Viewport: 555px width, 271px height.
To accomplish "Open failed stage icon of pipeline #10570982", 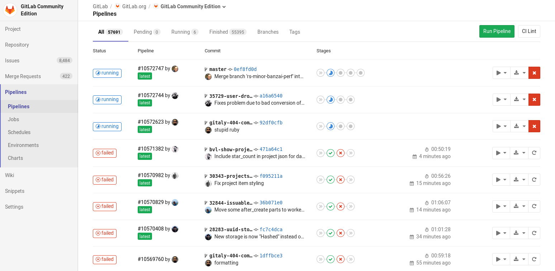I will (x=341, y=180).
